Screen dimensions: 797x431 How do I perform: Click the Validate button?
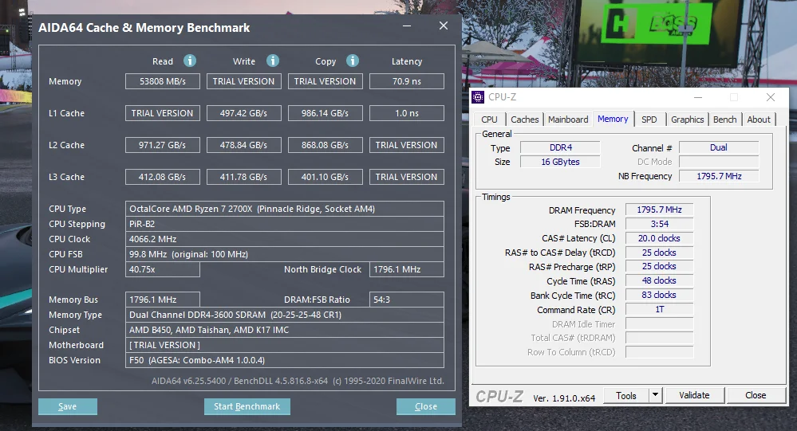coord(694,395)
